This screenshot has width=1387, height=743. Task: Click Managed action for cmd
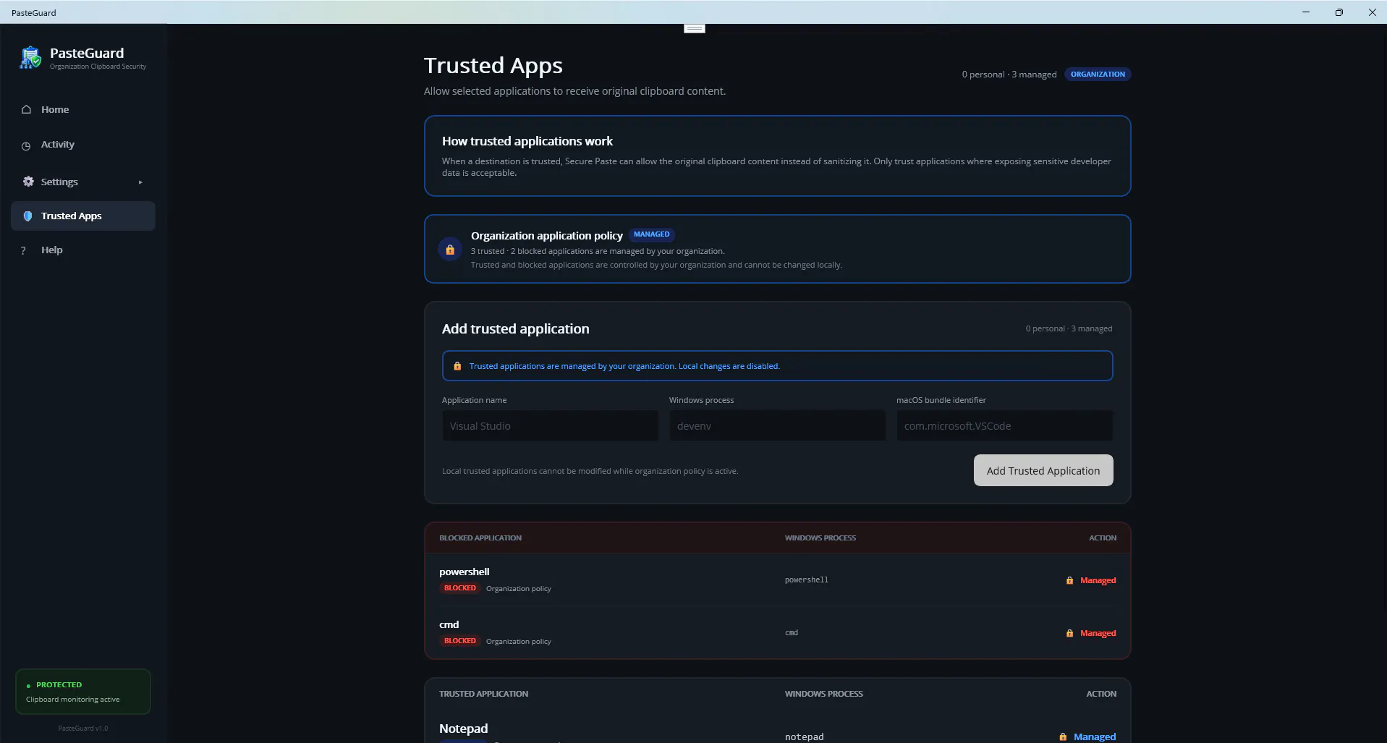[1098, 633]
